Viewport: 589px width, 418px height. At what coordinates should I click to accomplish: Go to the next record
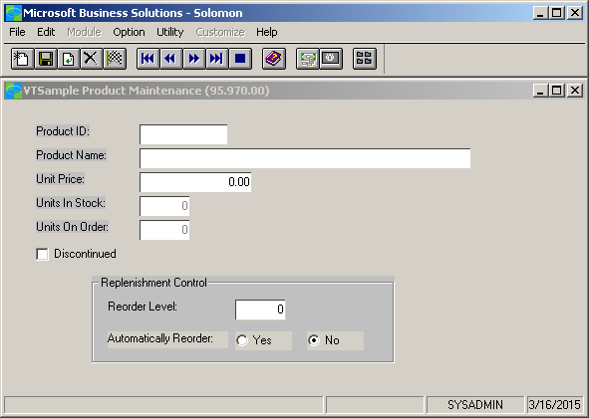coord(194,59)
